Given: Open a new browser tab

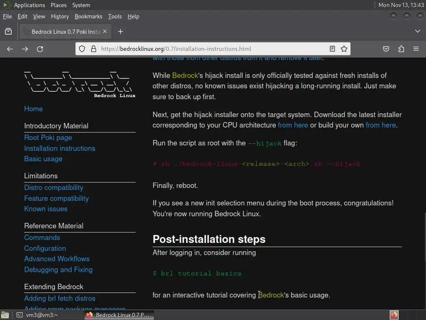Looking at the screenshot, I should pos(120,32).
